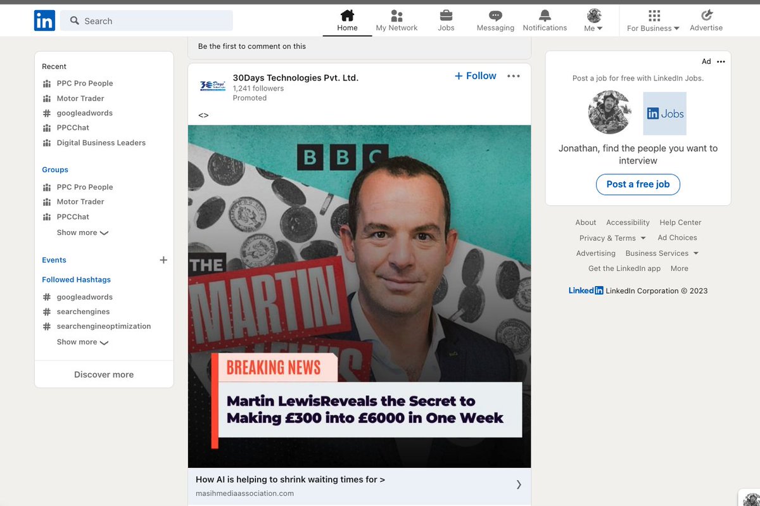Image resolution: width=760 pixels, height=506 pixels.
Task: Open the Accessibility footer link
Action: coord(628,222)
